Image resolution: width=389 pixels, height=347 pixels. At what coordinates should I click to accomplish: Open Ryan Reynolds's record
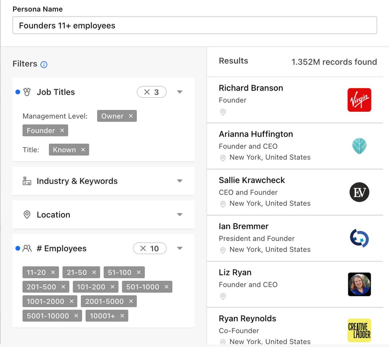(295, 327)
